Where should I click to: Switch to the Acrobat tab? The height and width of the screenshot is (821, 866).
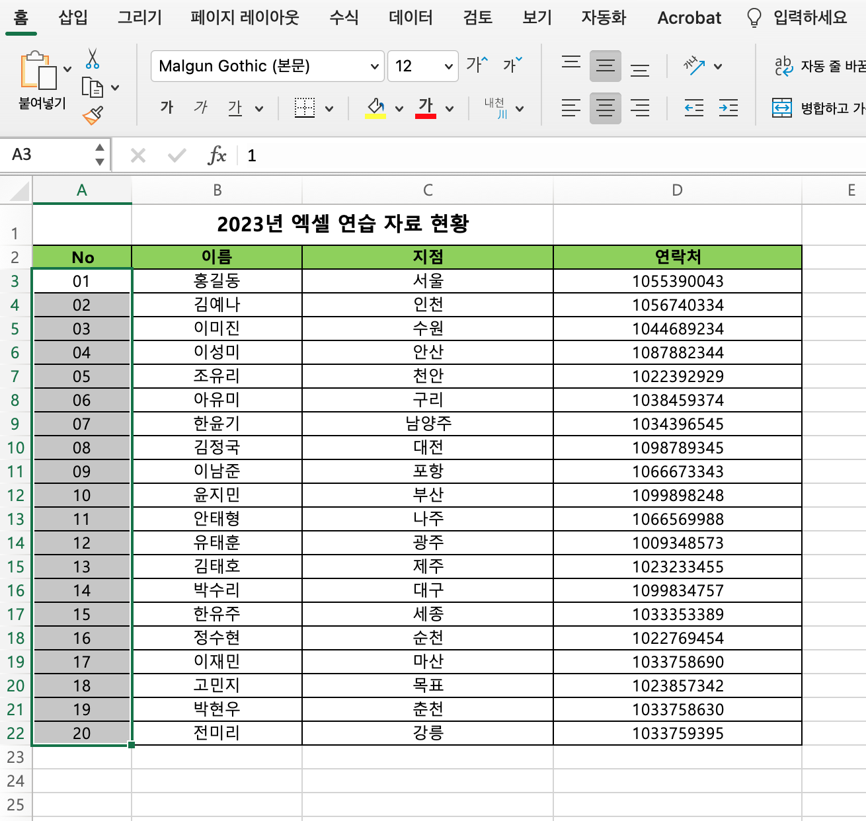pos(689,18)
